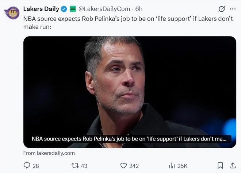Toggle the bookmark icon on the post
Screen dimensions: 241x173
[x=220, y=165]
